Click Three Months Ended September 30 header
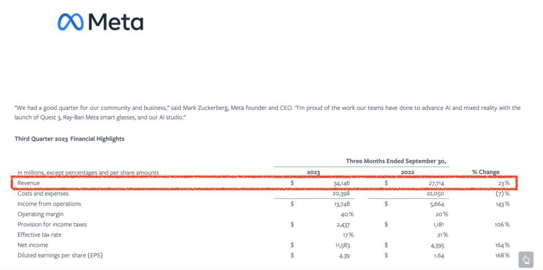 (396, 161)
